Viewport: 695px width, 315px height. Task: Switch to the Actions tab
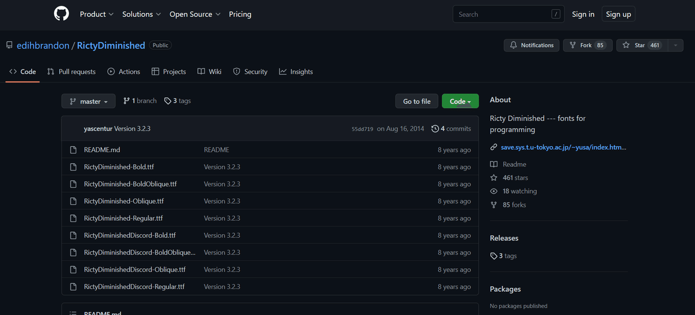point(123,72)
